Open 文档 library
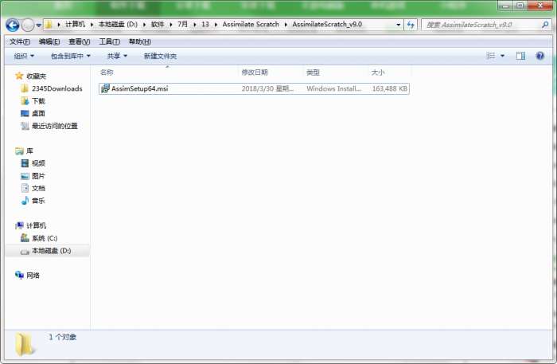Screen dimensions: 557x364 point(38,188)
